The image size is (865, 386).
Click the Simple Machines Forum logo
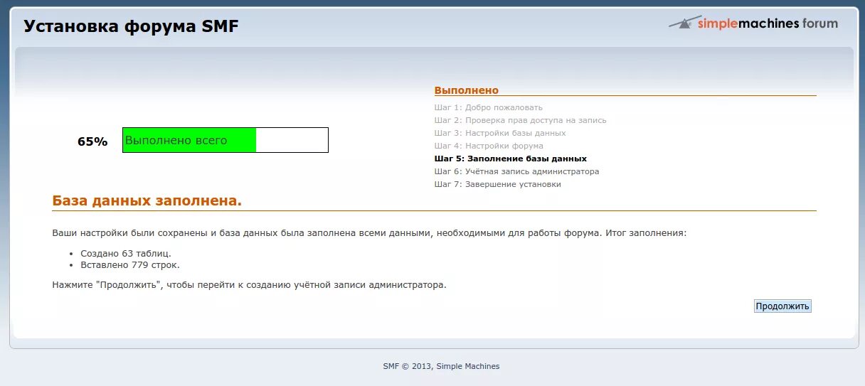point(753,23)
